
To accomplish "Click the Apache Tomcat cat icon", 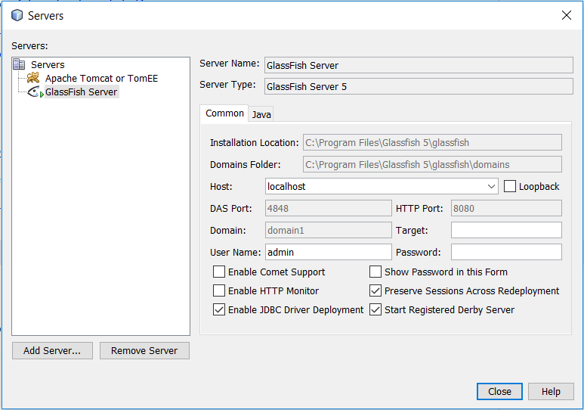I will pos(33,78).
